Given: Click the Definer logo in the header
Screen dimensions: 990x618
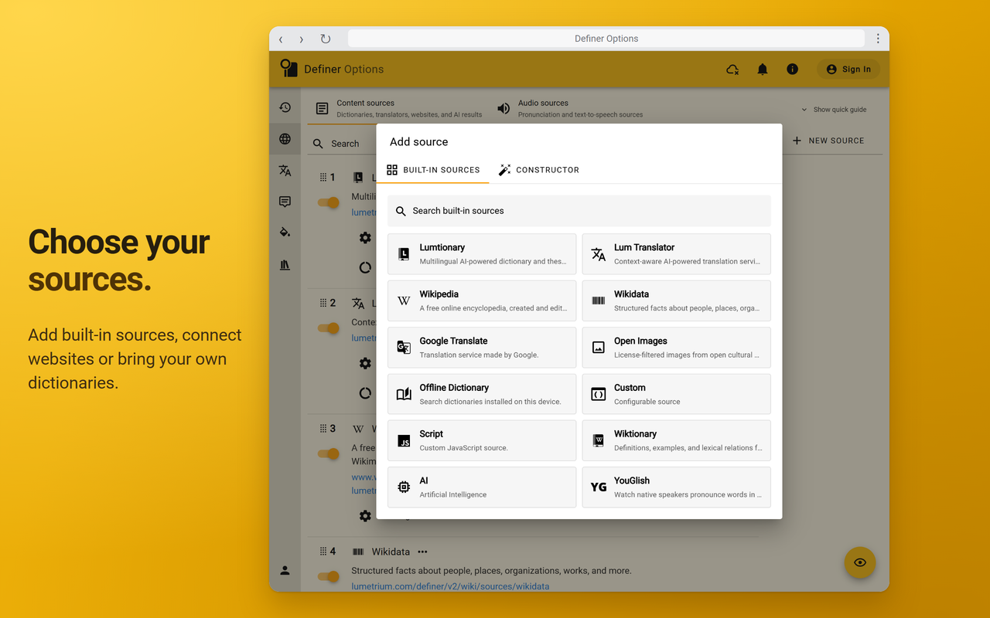Looking at the screenshot, I should (x=288, y=68).
